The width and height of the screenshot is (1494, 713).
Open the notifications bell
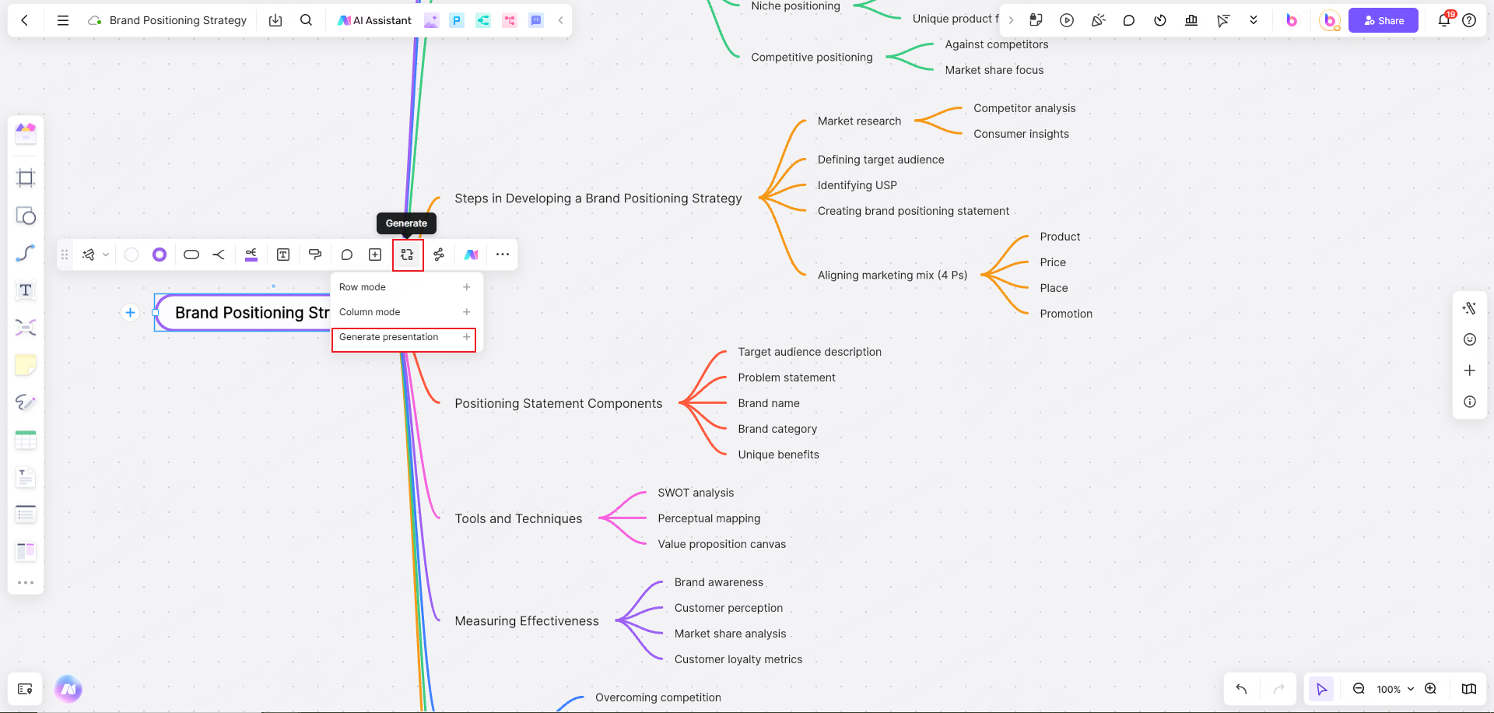(1443, 20)
